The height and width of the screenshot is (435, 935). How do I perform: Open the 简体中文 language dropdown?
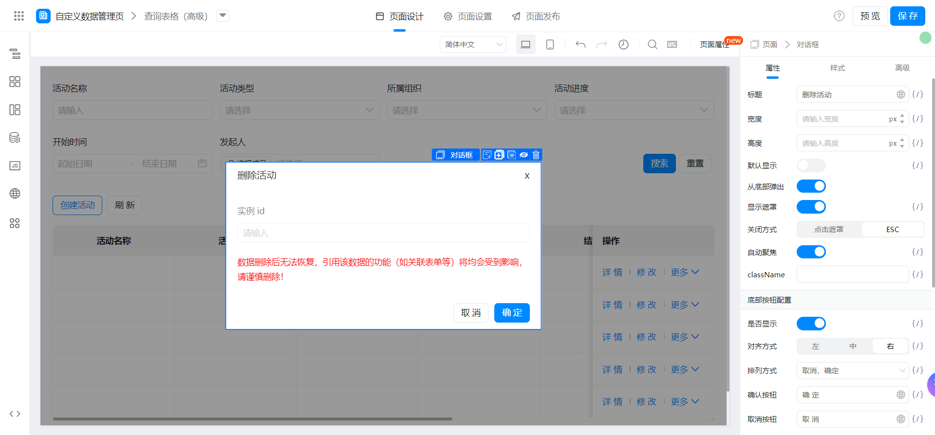click(473, 45)
